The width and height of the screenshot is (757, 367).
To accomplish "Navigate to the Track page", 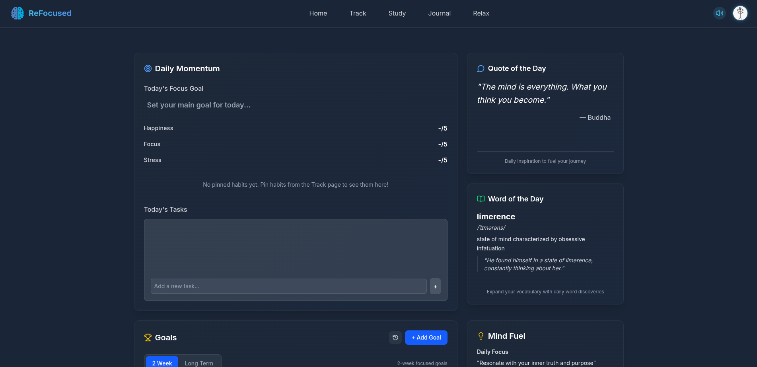I will click(357, 13).
